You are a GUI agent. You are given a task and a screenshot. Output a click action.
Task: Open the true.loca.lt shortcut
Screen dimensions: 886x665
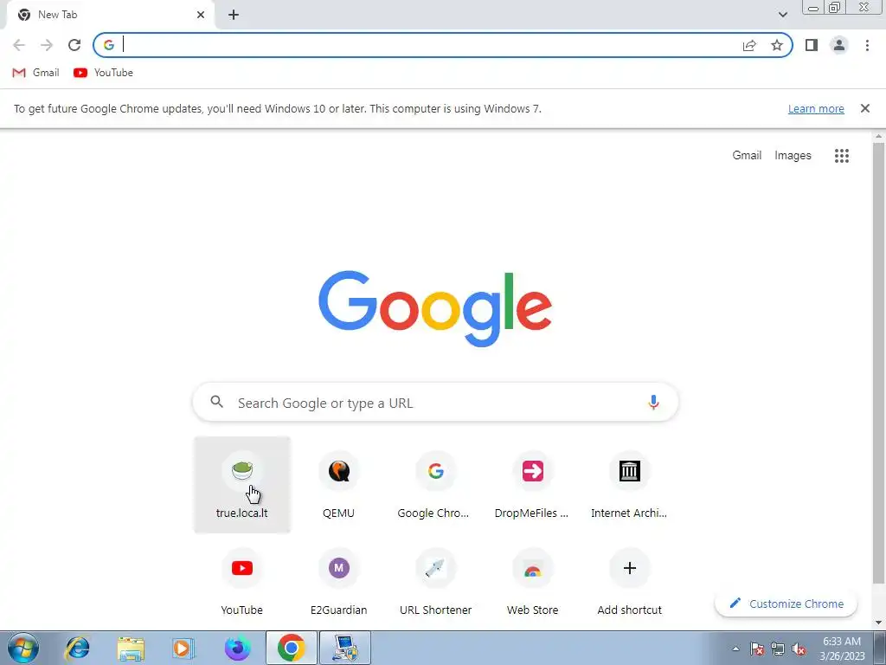[x=242, y=485]
